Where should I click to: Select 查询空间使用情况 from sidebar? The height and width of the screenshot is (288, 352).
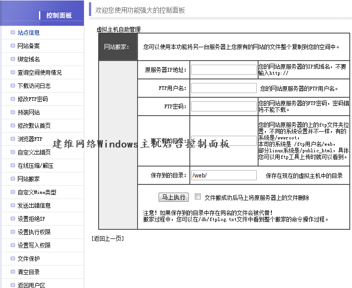tap(39, 72)
